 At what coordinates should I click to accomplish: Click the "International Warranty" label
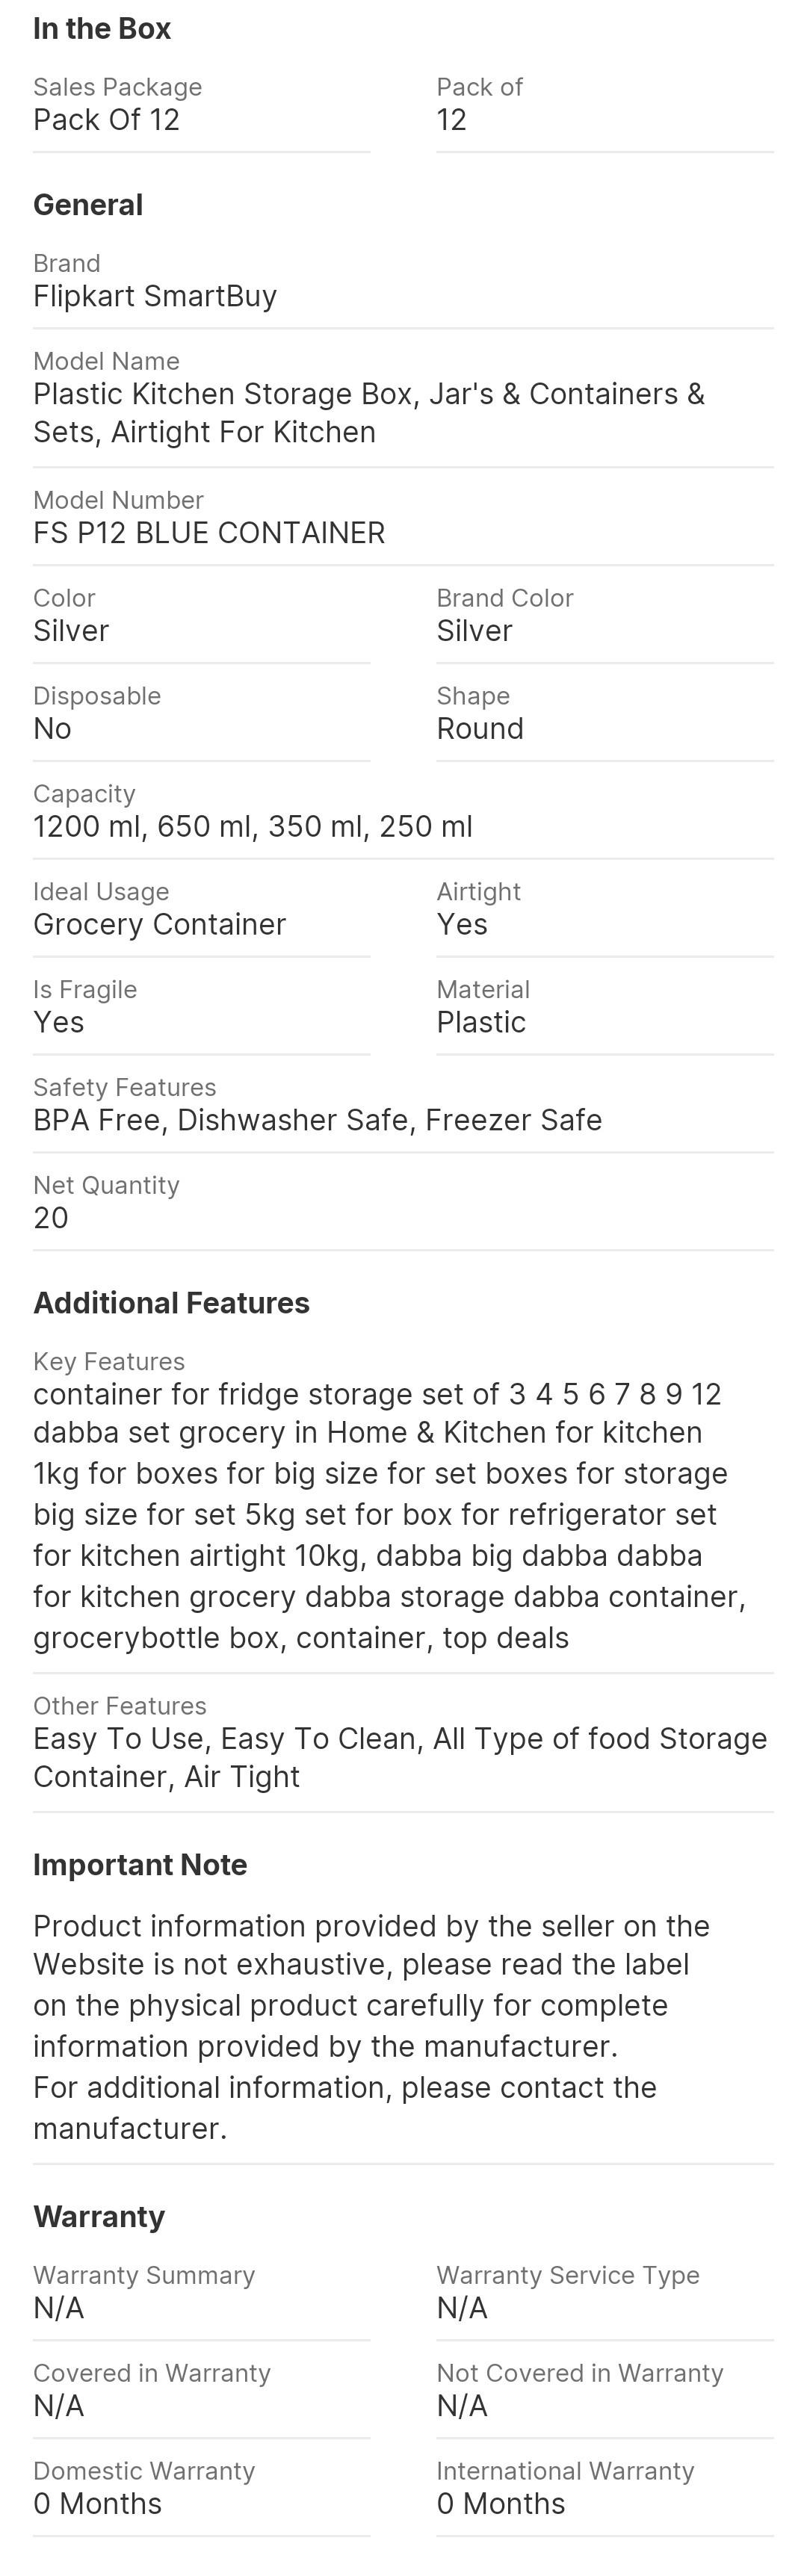pos(565,2471)
